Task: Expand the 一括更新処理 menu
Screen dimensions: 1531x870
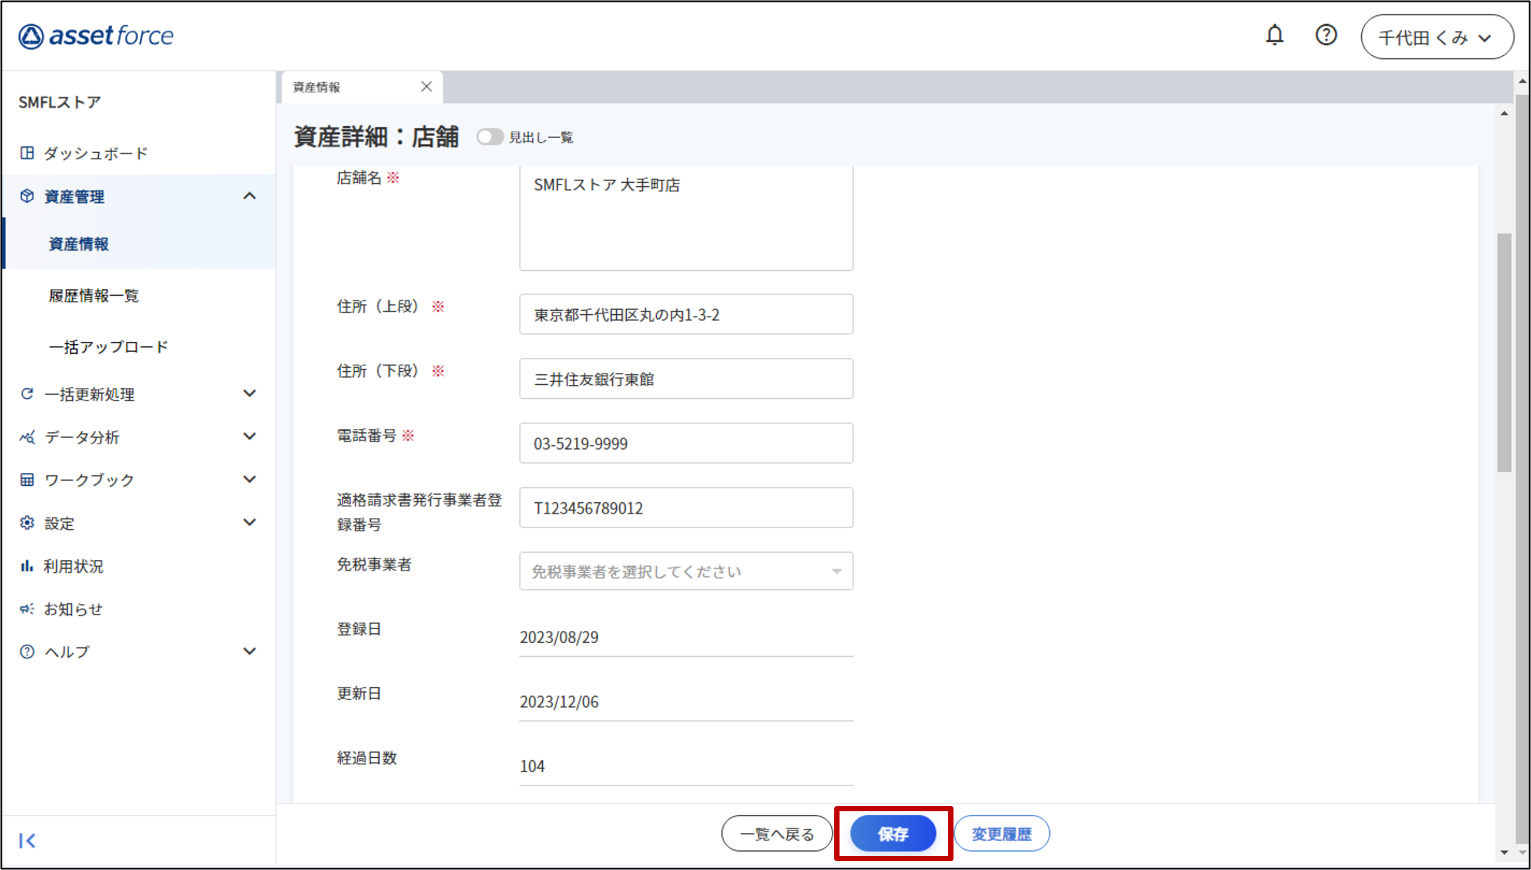Action: [249, 393]
